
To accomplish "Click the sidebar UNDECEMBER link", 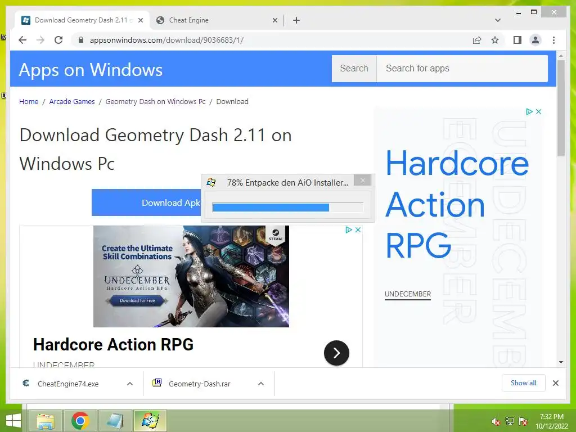I will coord(408,294).
